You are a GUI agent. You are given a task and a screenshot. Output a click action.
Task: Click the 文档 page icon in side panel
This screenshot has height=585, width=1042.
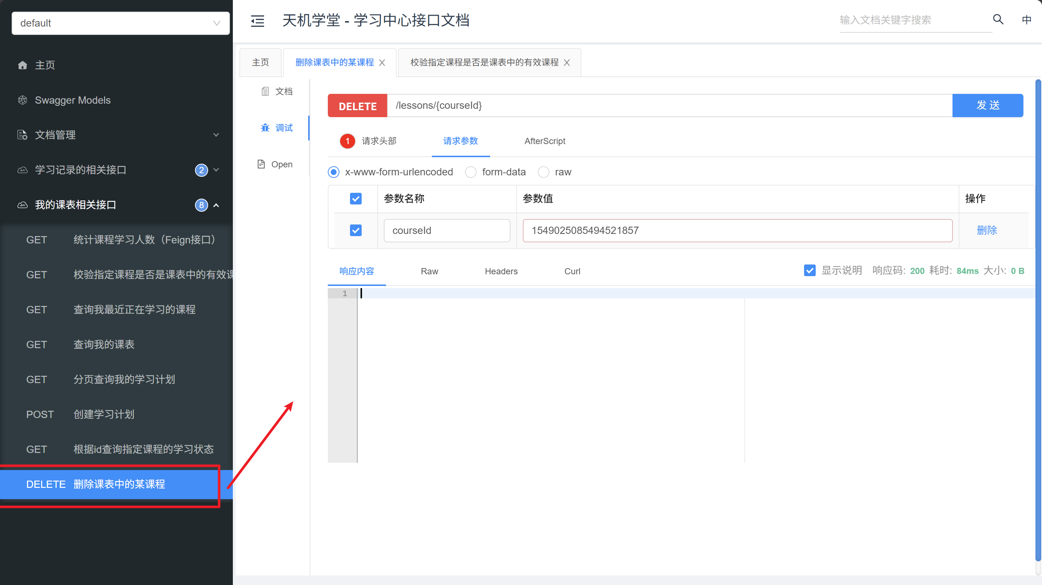(265, 91)
